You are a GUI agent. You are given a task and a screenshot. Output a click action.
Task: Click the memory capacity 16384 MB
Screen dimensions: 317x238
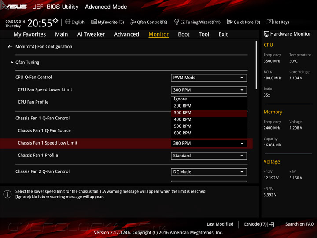click(272, 145)
